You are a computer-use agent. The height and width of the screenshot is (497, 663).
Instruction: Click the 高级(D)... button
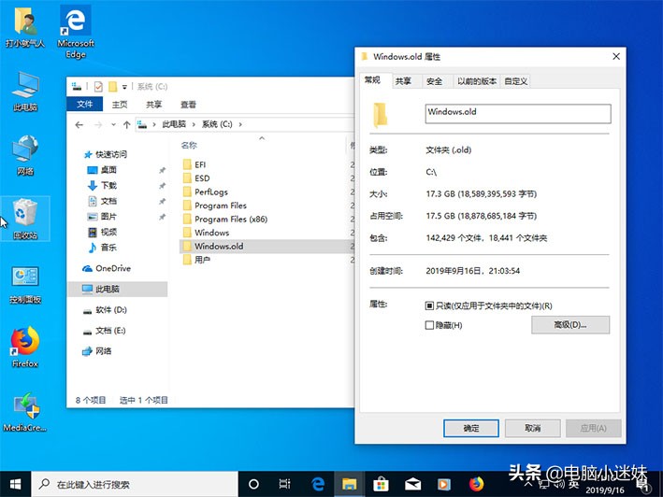pos(570,325)
